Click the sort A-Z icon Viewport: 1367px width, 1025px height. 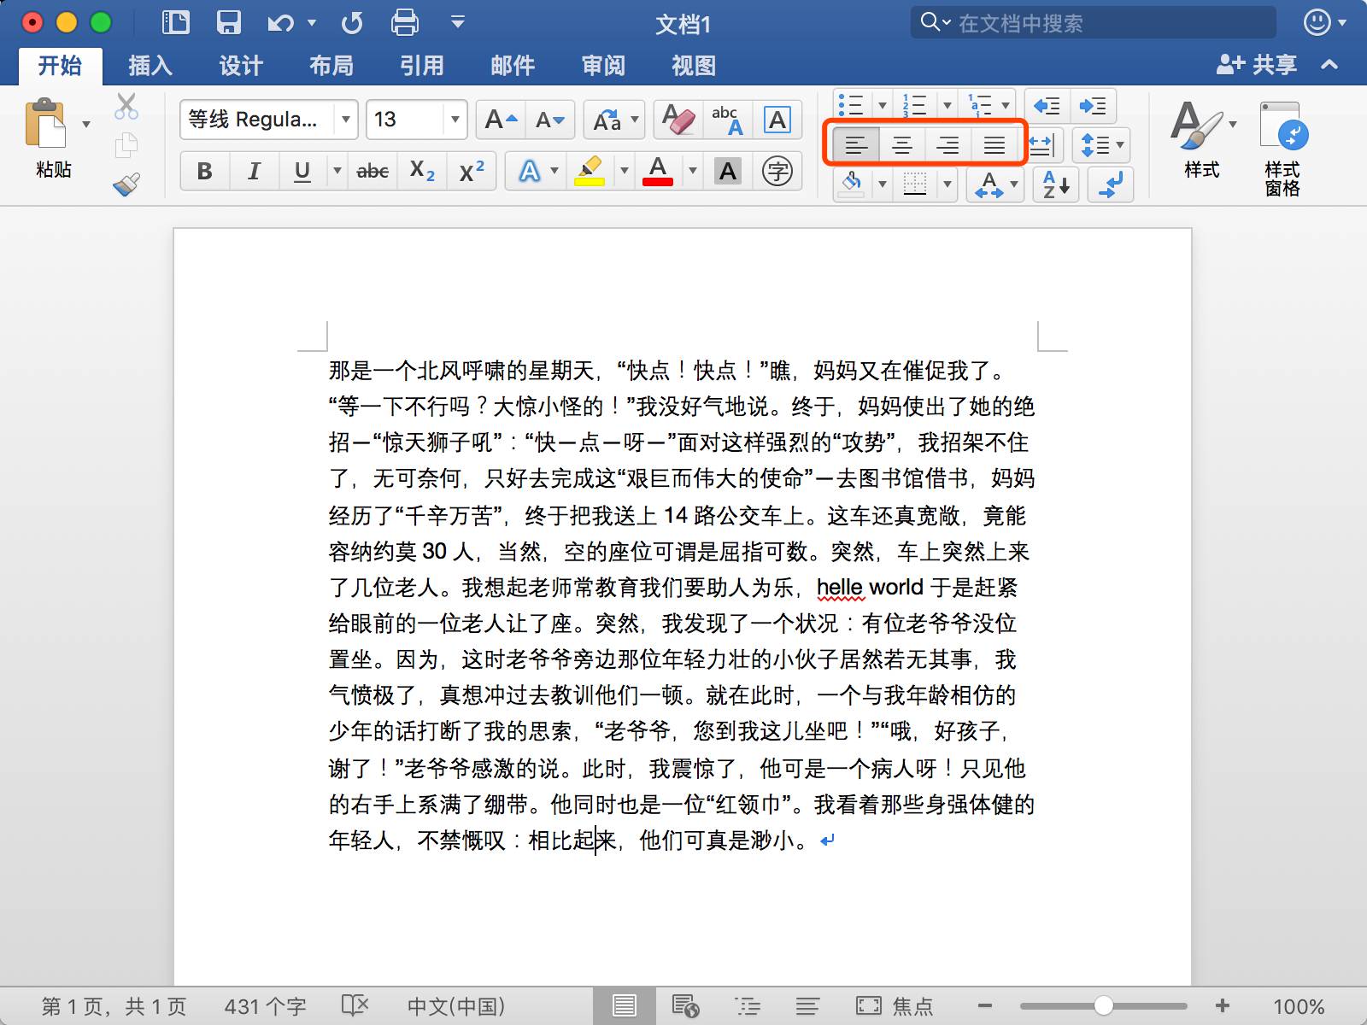click(x=1056, y=184)
